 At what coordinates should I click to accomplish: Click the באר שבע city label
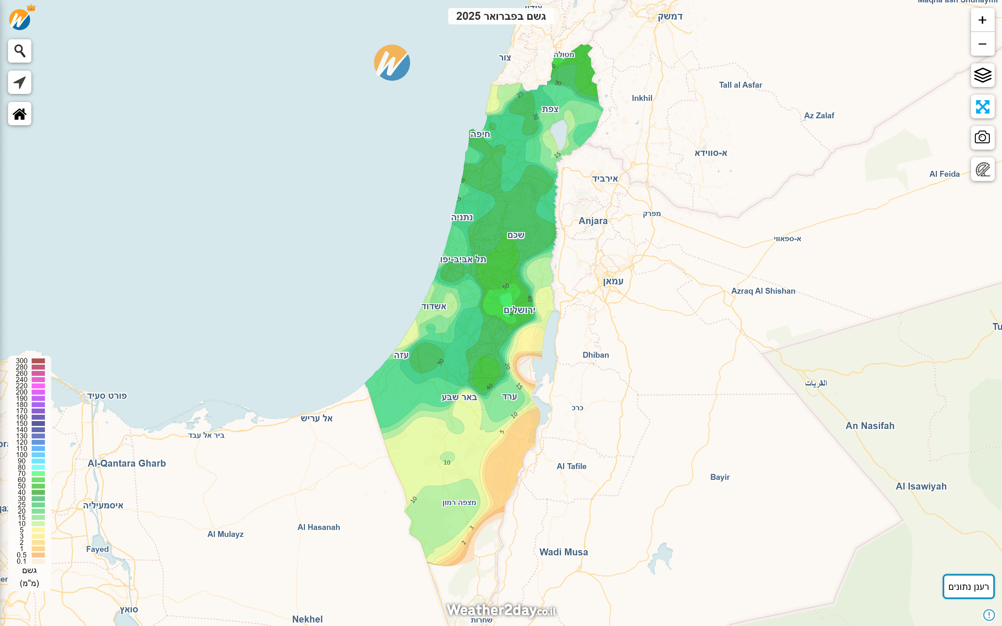[459, 397]
